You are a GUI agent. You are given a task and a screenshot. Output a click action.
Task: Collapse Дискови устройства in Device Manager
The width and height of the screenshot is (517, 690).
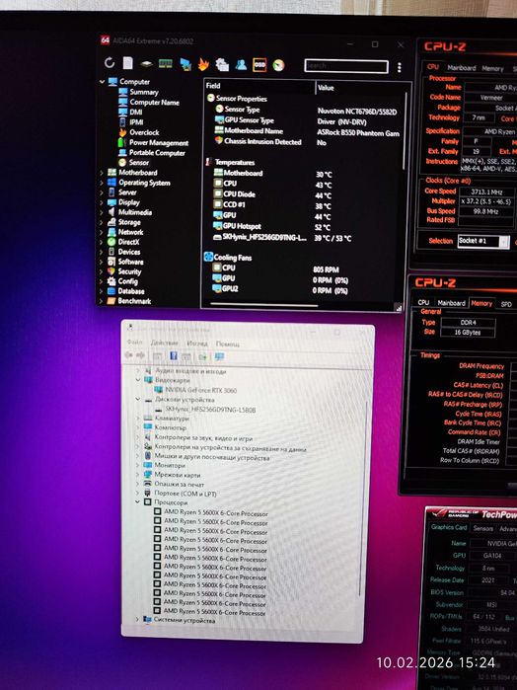click(x=138, y=400)
